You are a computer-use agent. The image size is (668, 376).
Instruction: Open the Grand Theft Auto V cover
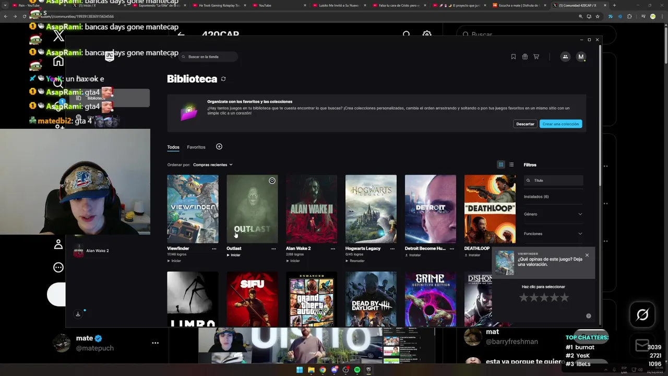click(312, 299)
